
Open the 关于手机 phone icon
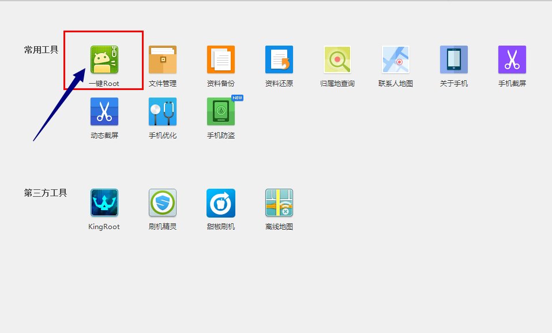(454, 59)
